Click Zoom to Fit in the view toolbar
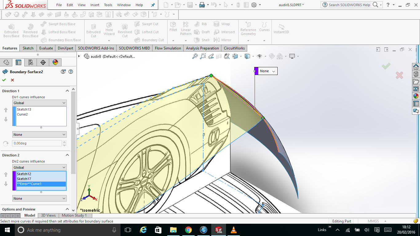The image size is (420, 236). 195,56
